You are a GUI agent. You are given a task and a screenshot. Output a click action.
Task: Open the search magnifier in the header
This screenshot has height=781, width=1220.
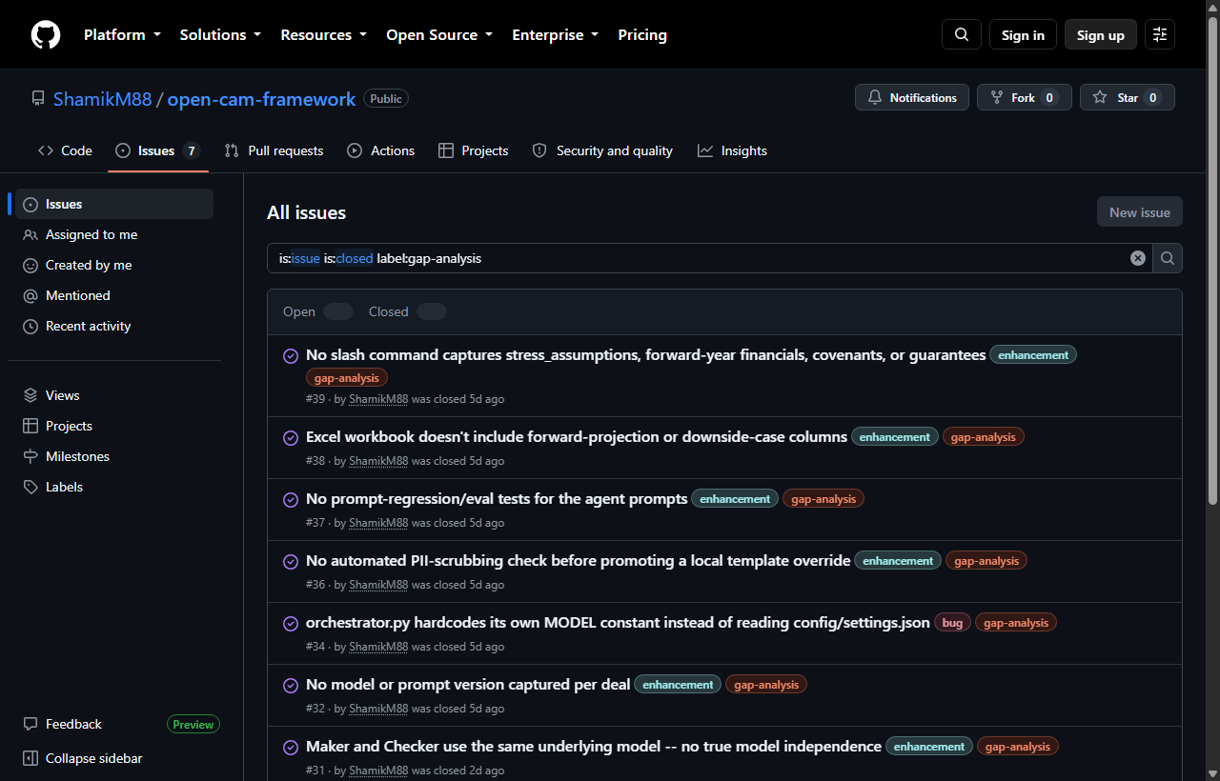click(x=962, y=35)
